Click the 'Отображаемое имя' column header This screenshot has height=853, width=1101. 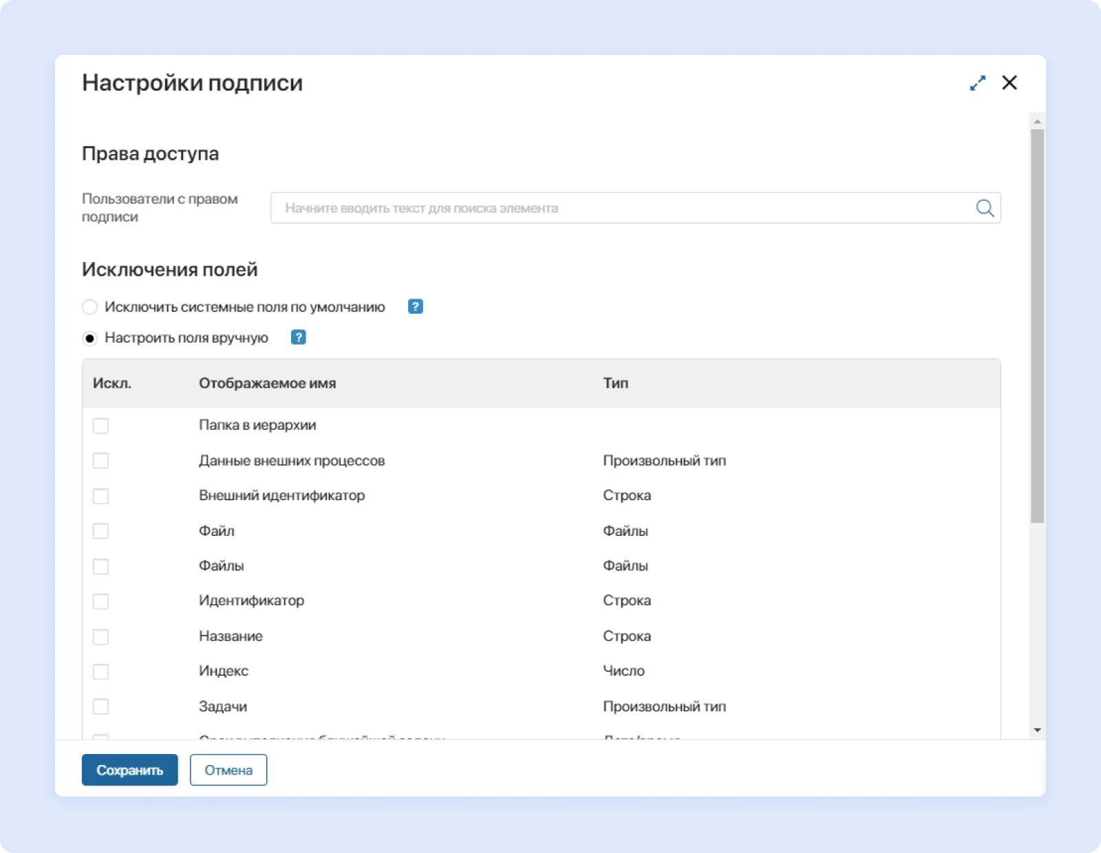pos(267,383)
